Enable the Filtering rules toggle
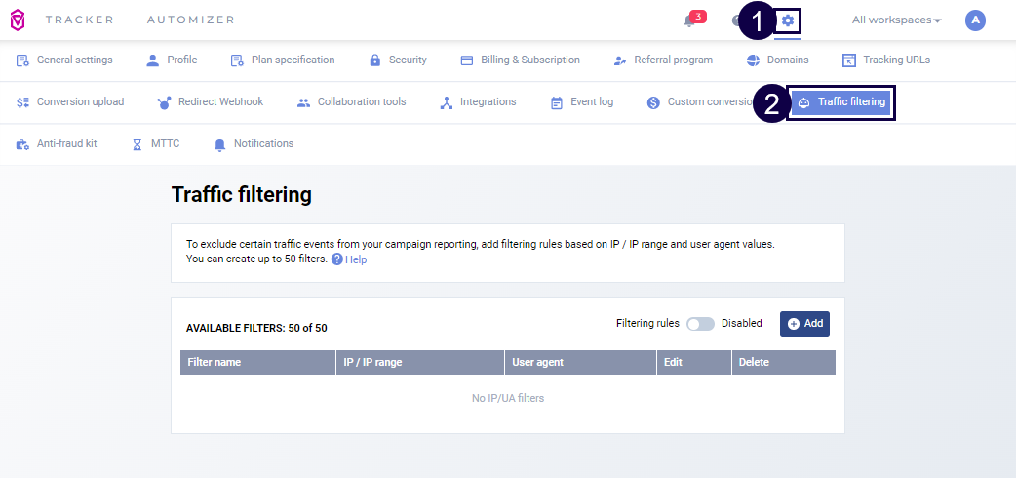Viewport: 1016px width, 478px height. click(x=700, y=324)
